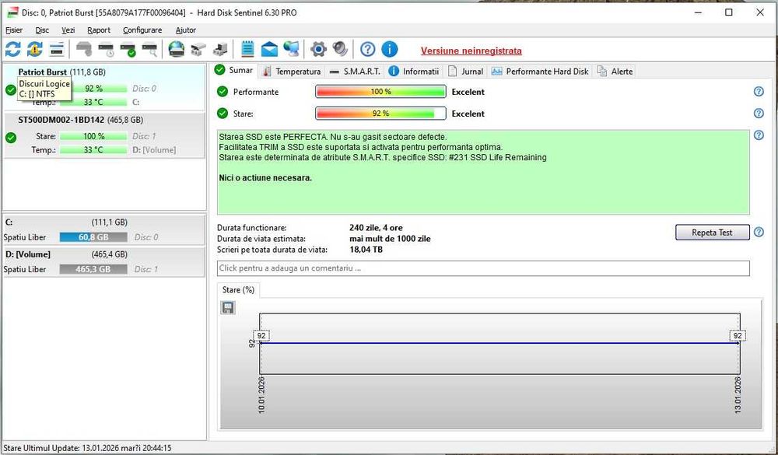Click D: free space 465,3 GB bar
Viewport: 778px width, 455px height.
pos(93,269)
